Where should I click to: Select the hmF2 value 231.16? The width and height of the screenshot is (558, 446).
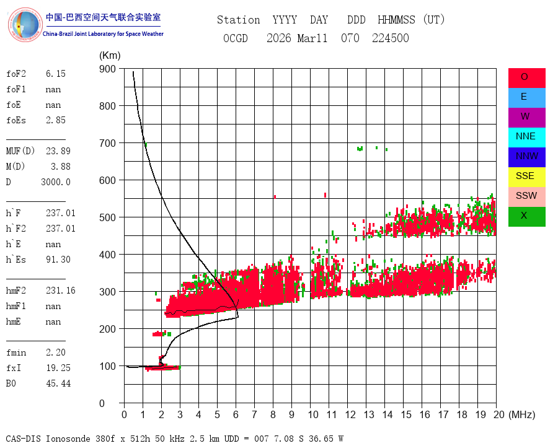[61, 291]
